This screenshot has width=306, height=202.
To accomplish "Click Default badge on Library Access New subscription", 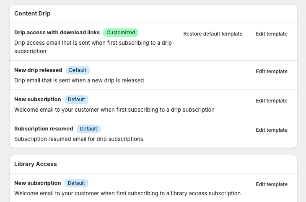I will 76,183.
